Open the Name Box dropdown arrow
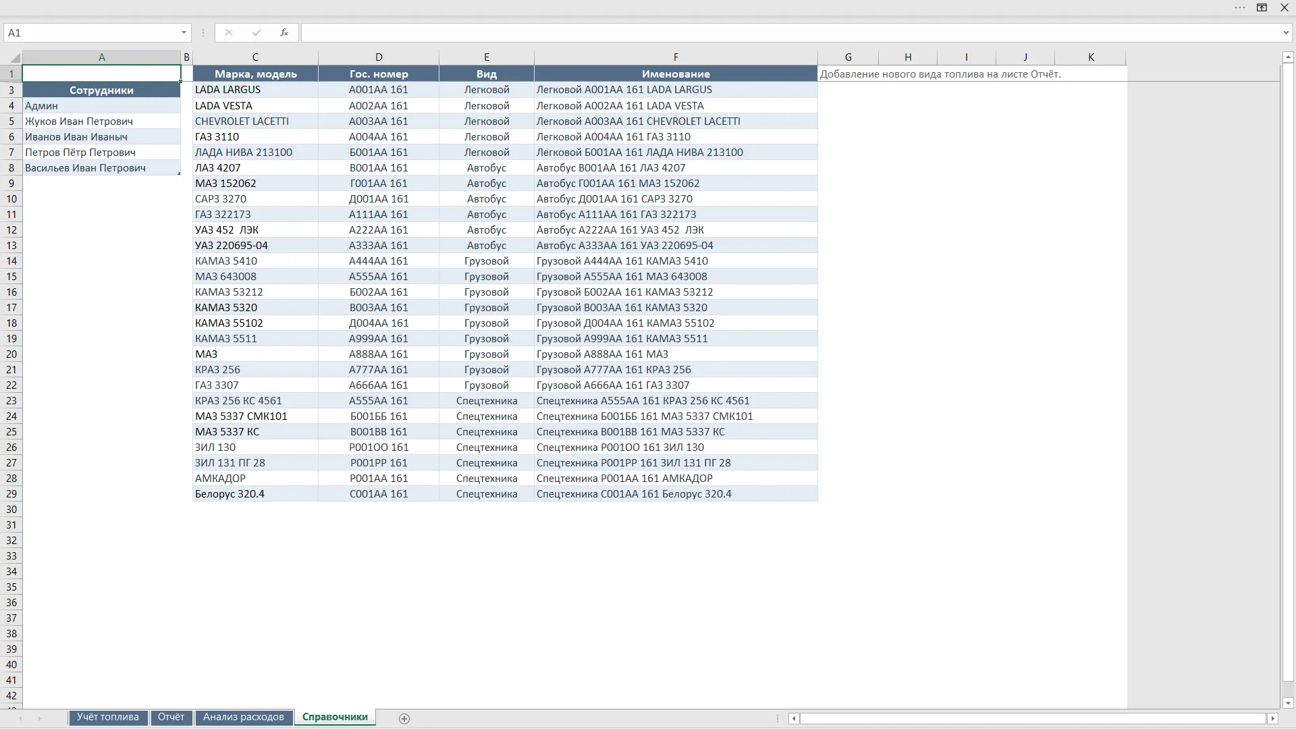Viewport: 1296px width, 729px height. pyautogui.click(x=184, y=32)
